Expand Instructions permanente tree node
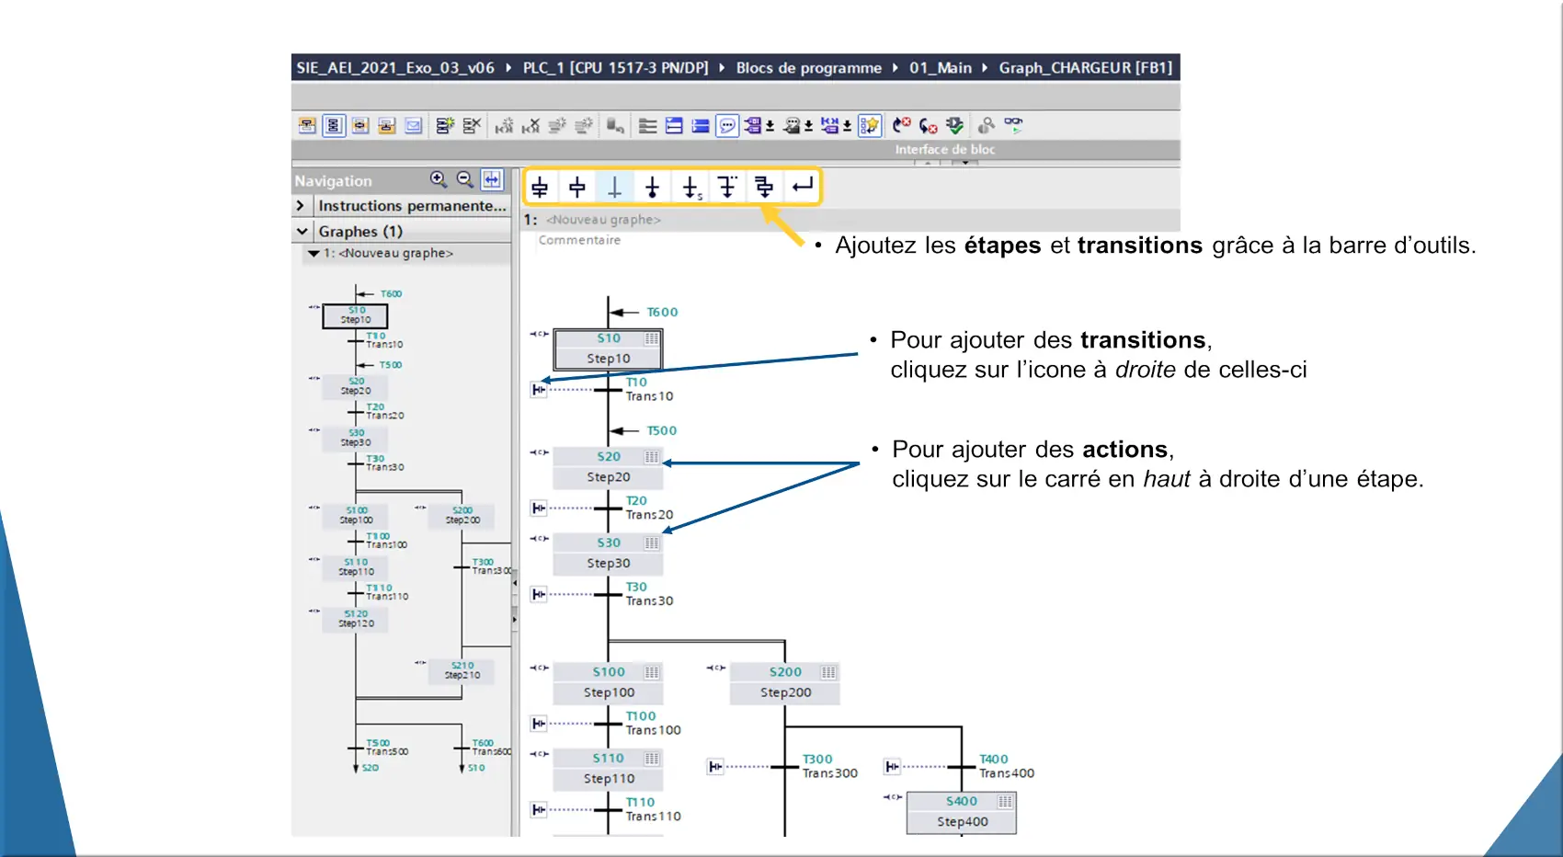 tap(301, 206)
